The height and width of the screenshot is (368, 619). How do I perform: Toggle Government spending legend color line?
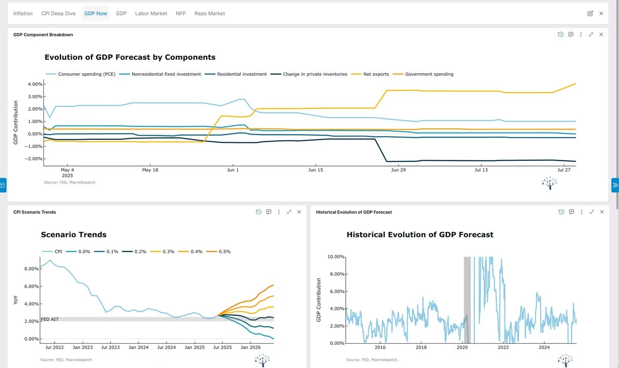tap(398, 74)
